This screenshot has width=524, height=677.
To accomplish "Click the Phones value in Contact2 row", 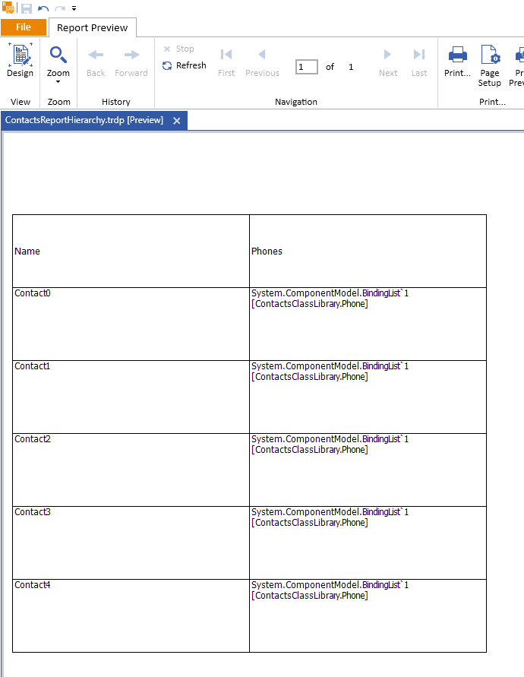I will coord(368,470).
